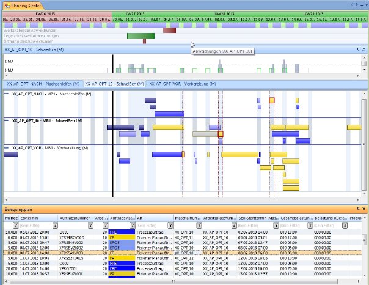Screen dimensions: 369x285
Task: Click the Planning Center tab icon
Action: pyautogui.click(x=7, y=6)
